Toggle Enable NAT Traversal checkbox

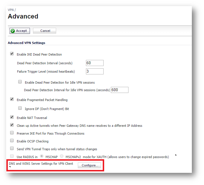[x=12, y=117]
